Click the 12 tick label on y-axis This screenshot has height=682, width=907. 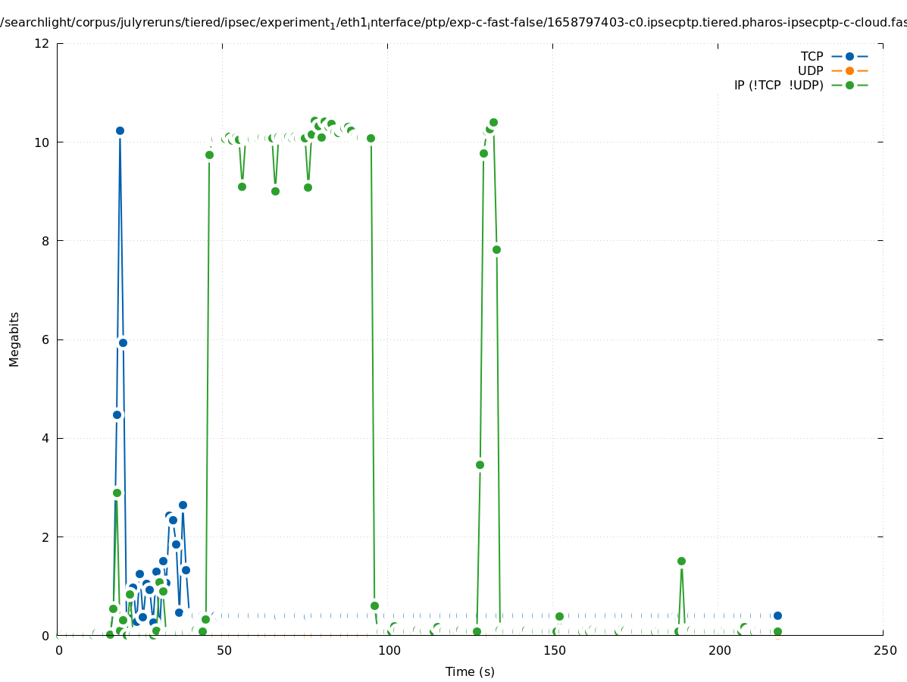click(x=42, y=44)
